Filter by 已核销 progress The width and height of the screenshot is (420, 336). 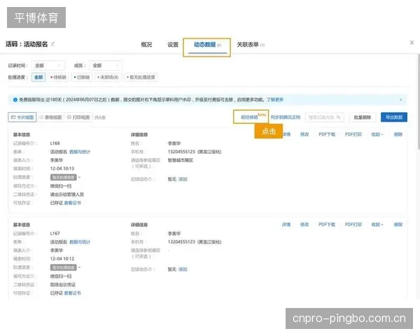coord(82,78)
